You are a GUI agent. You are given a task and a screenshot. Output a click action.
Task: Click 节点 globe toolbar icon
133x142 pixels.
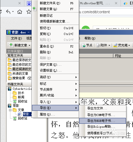click(x=84, y=45)
